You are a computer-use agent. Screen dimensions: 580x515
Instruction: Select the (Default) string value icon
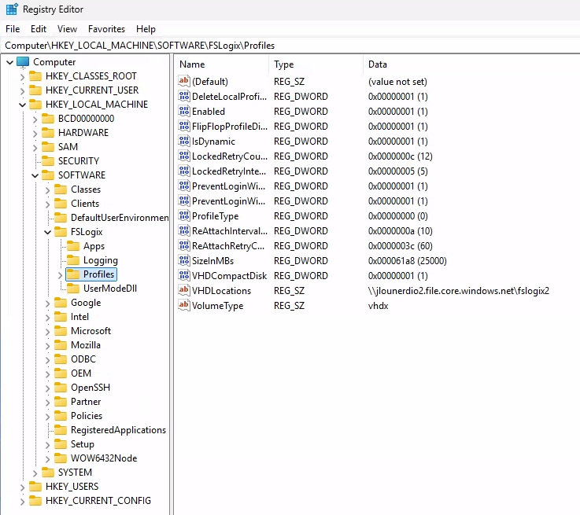184,81
